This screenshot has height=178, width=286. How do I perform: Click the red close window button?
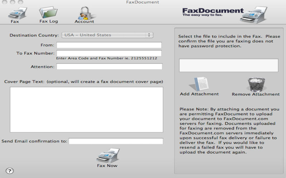click(x=5, y=2)
